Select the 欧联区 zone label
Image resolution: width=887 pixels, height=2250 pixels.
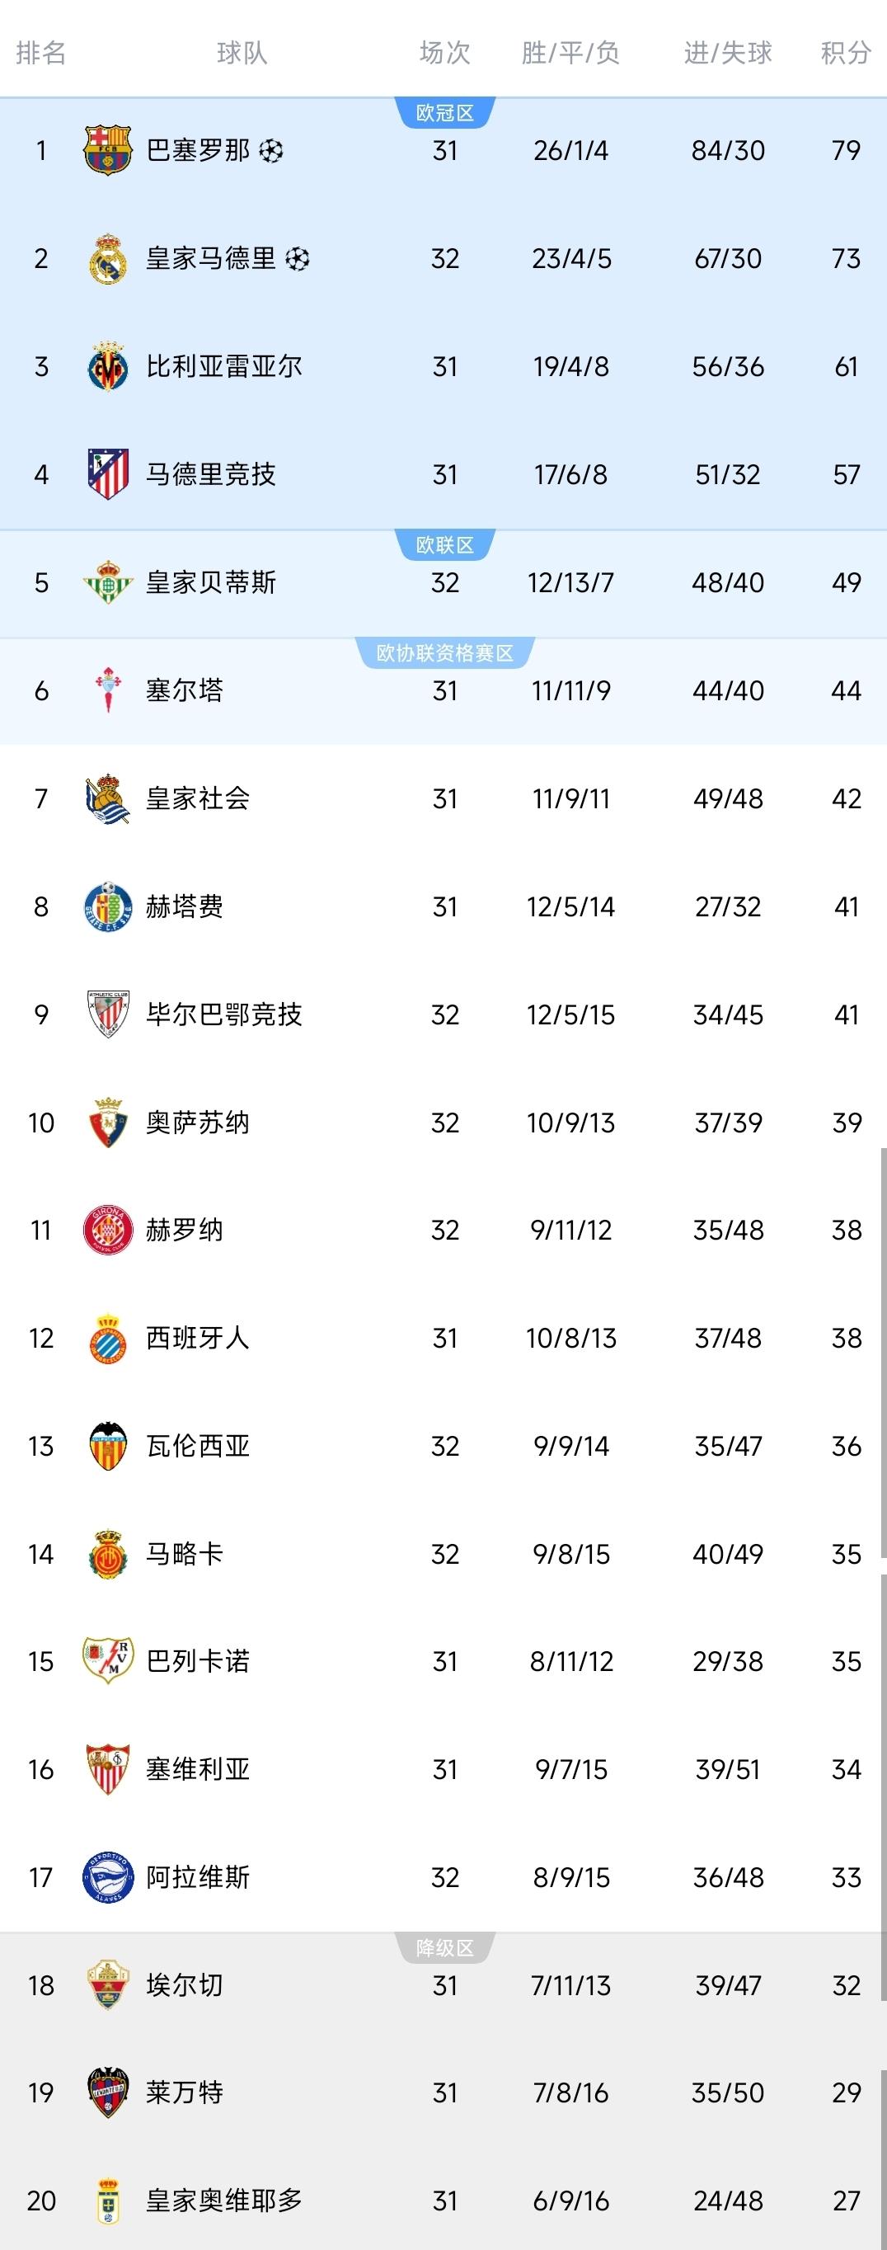pos(444,545)
